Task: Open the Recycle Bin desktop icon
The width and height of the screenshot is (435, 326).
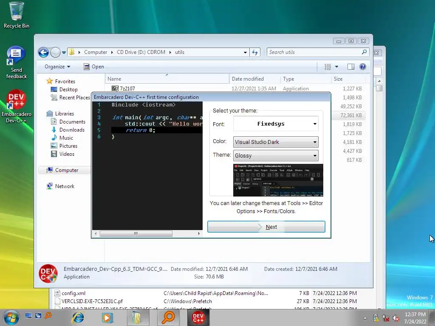Action: tap(16, 15)
